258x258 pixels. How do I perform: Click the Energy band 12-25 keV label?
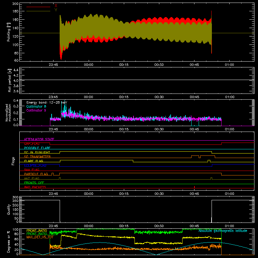coord(47,103)
